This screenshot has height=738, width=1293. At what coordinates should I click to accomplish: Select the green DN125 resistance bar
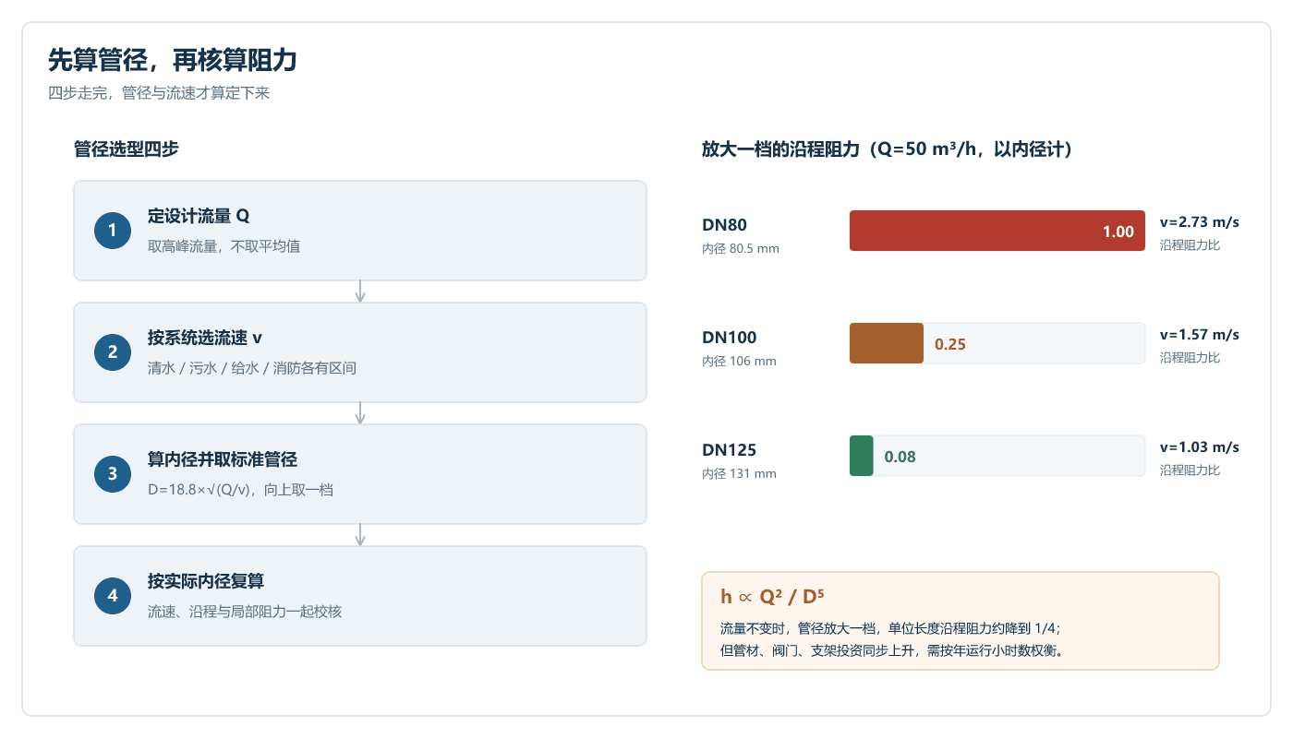click(862, 456)
